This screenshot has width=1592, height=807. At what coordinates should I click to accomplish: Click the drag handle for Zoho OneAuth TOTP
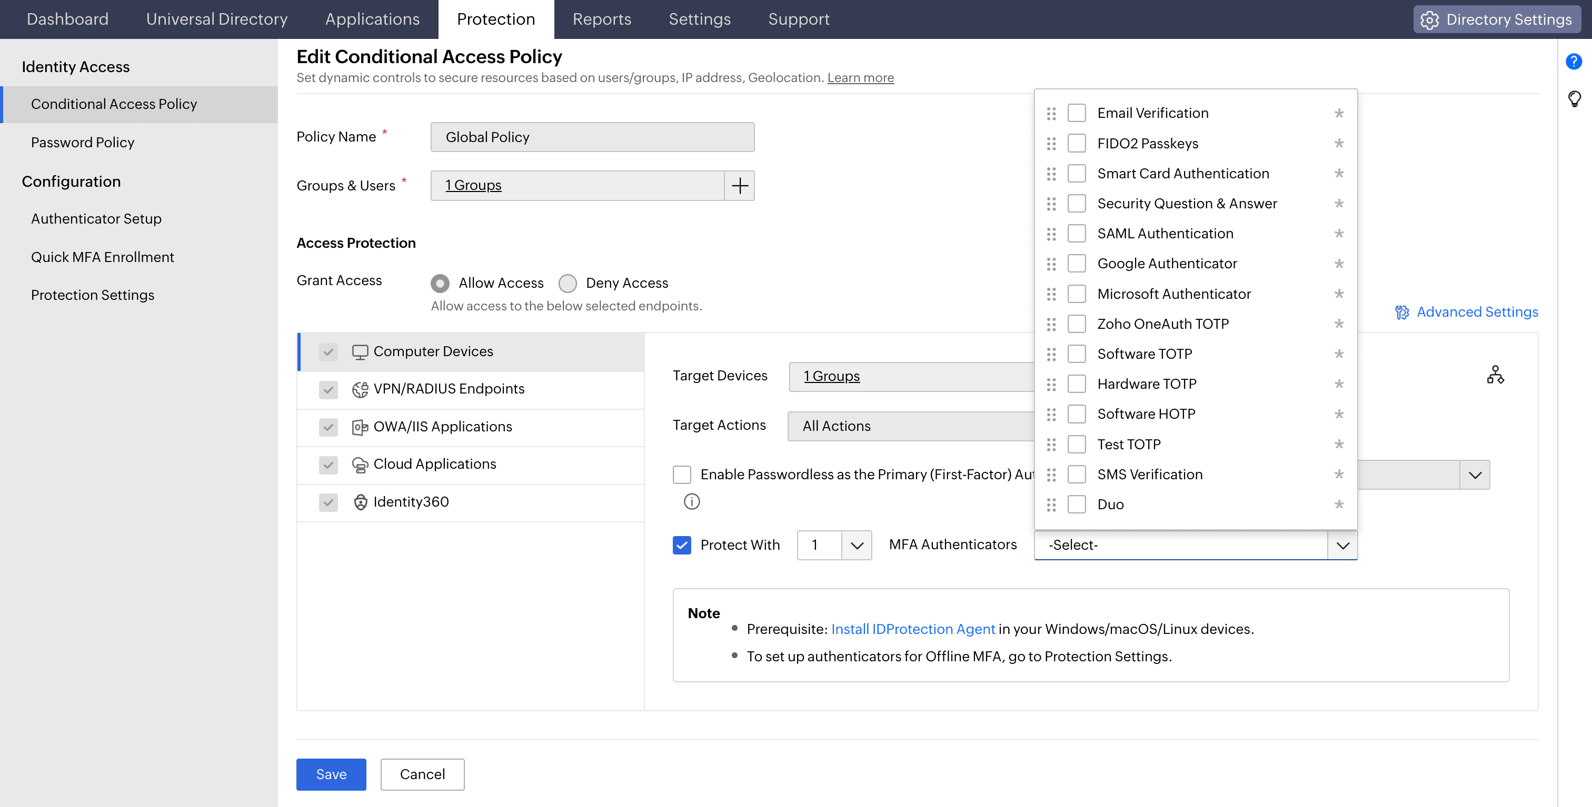1051,324
